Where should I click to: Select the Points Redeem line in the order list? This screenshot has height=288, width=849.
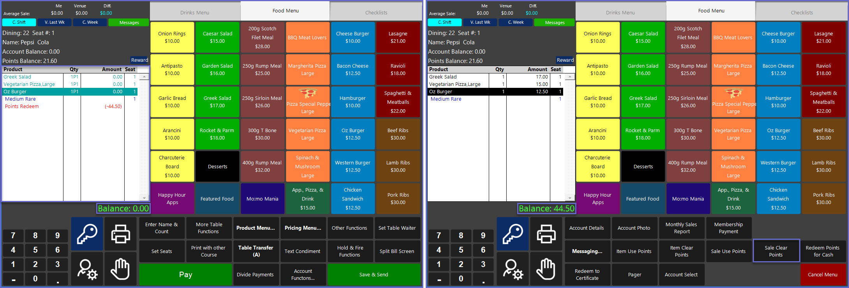[22, 106]
